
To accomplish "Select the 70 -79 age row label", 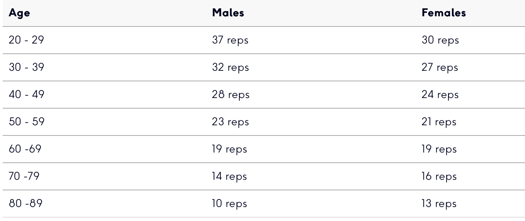I will click(24, 176).
